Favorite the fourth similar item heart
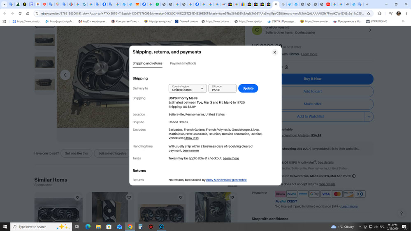The height and width of the screenshot is (231, 411). click(232, 197)
